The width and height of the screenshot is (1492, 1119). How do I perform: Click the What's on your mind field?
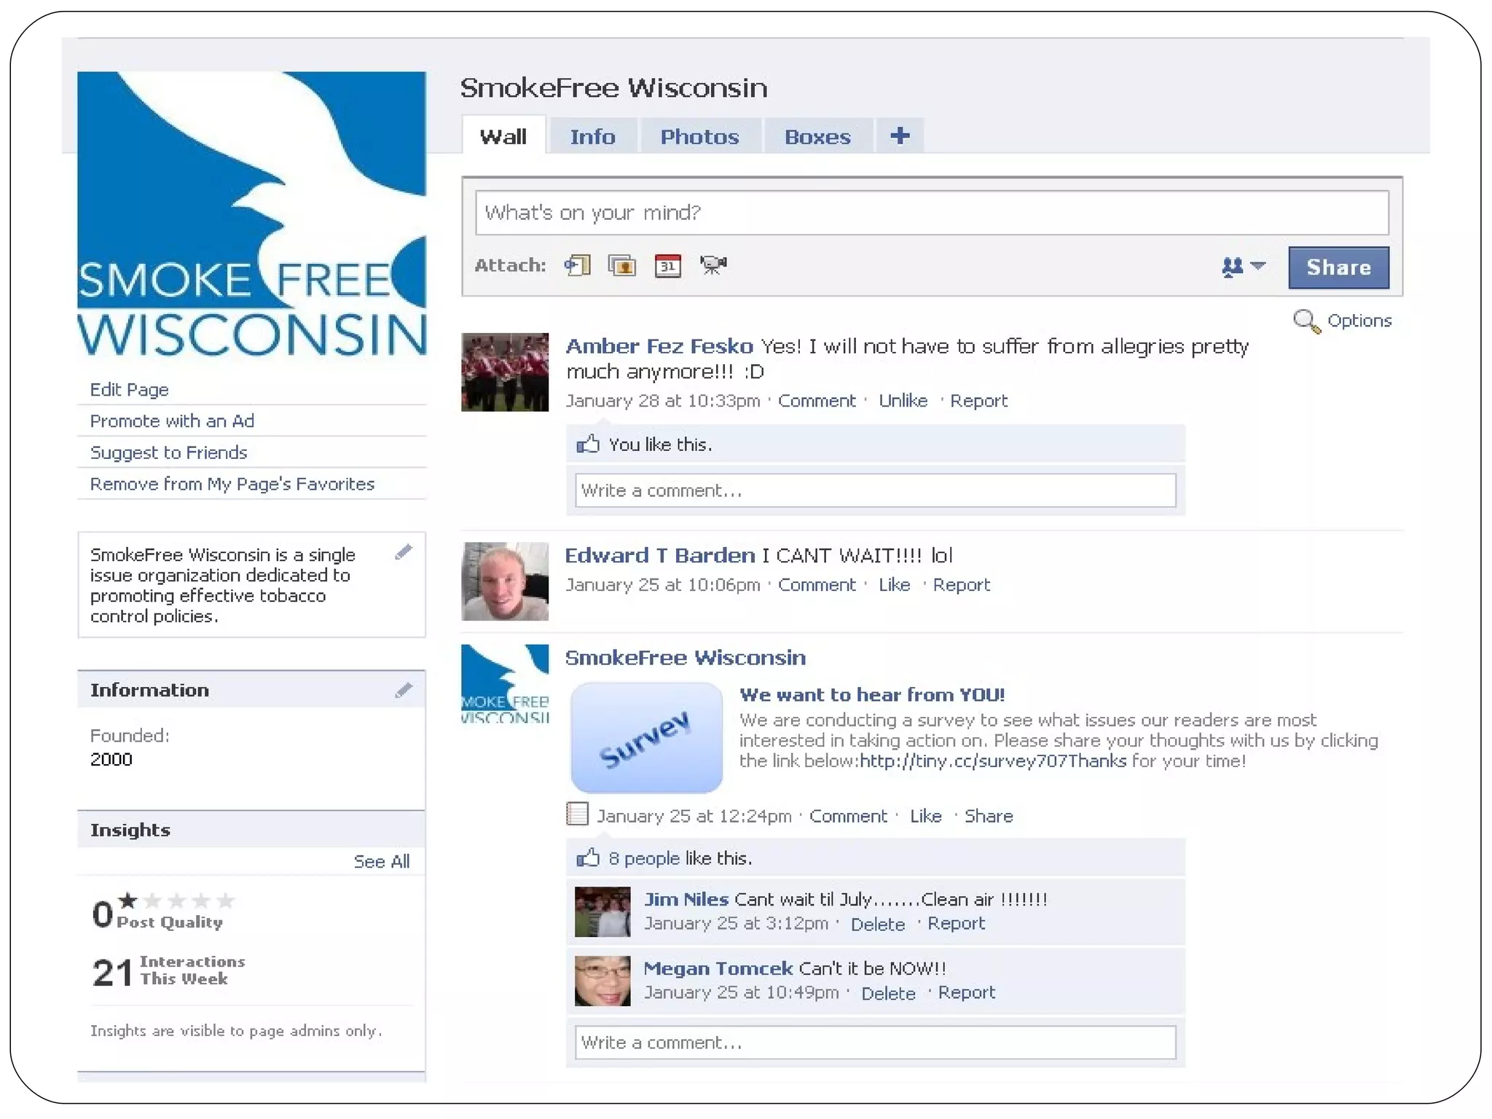[931, 213]
